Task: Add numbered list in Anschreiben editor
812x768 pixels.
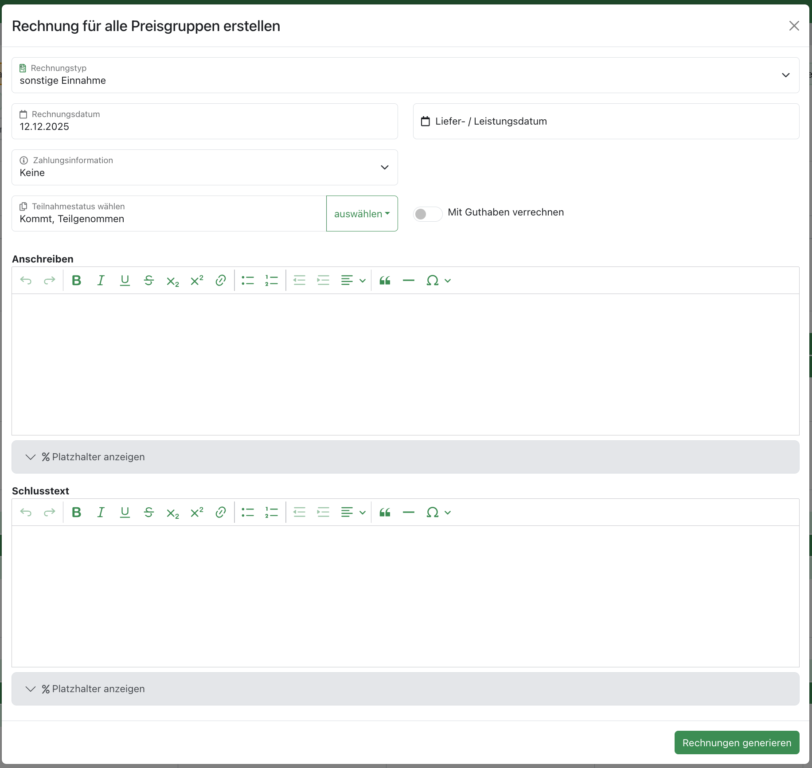Action: (271, 280)
